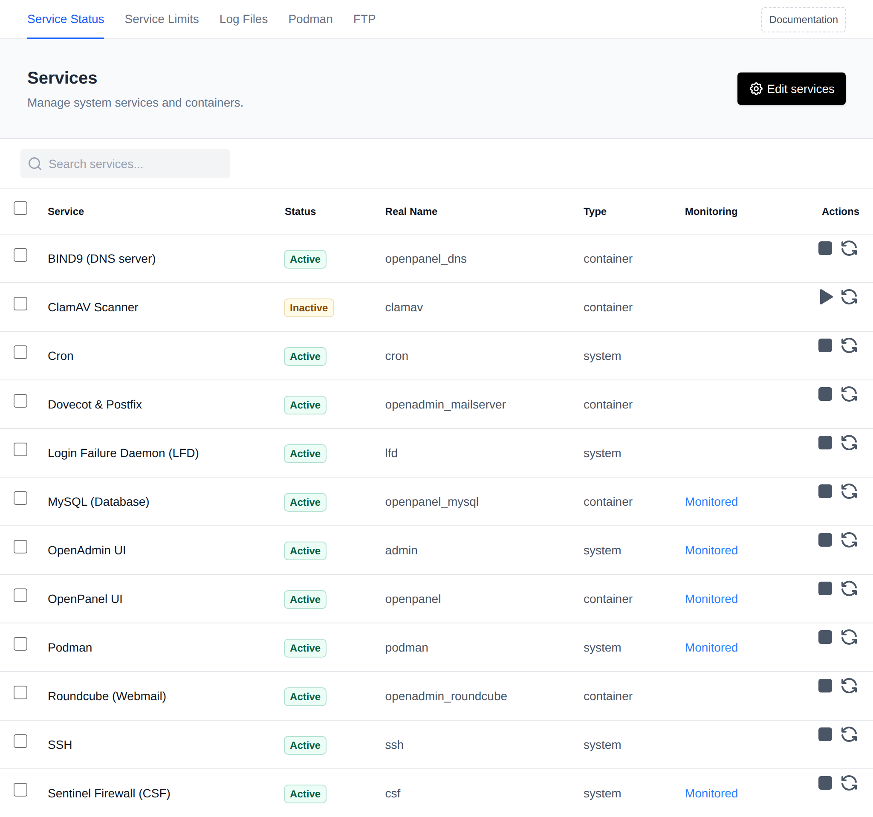Stop the Cron service
The width and height of the screenshot is (873, 817).
[x=825, y=346]
